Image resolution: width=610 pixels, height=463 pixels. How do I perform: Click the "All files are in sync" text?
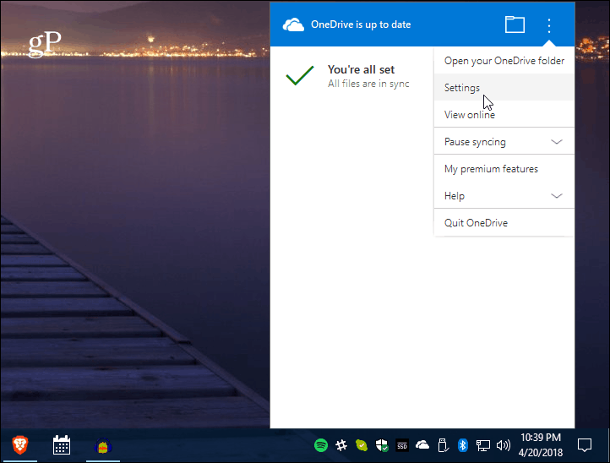368,84
